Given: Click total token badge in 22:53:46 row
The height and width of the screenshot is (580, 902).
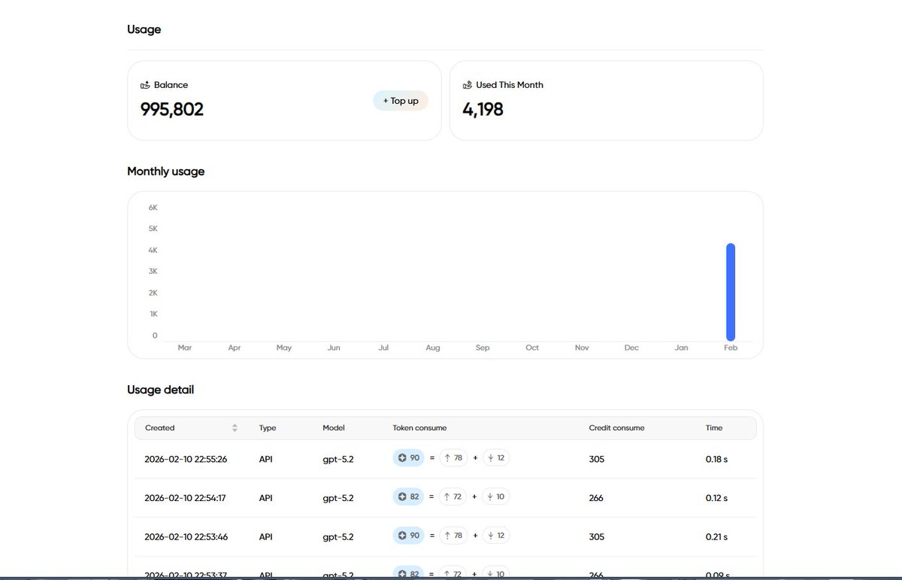Looking at the screenshot, I should pos(408,536).
